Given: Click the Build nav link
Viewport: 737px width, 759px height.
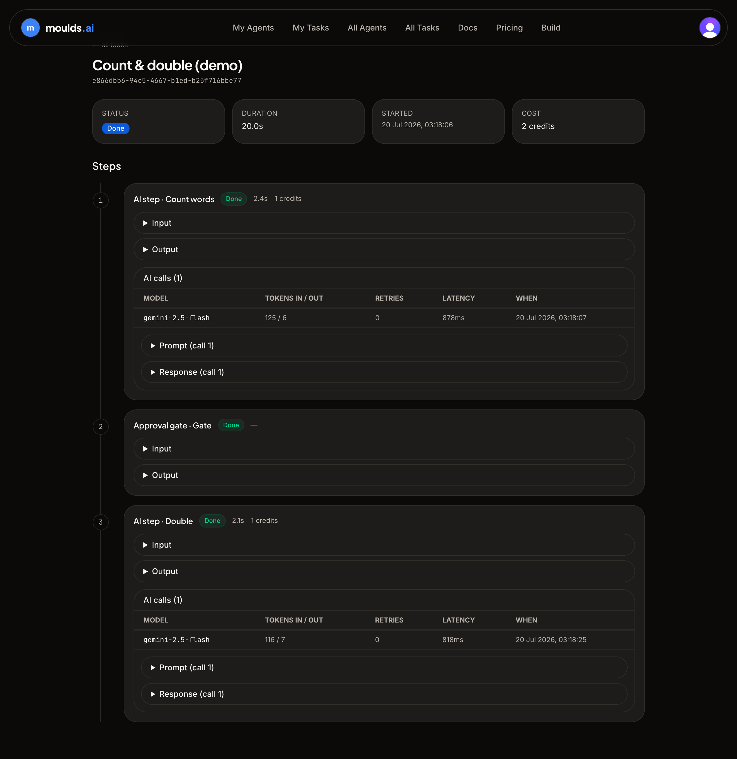Looking at the screenshot, I should pos(551,28).
